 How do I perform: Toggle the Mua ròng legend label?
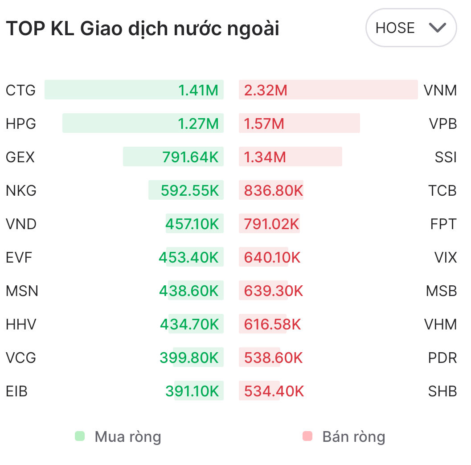point(128,437)
